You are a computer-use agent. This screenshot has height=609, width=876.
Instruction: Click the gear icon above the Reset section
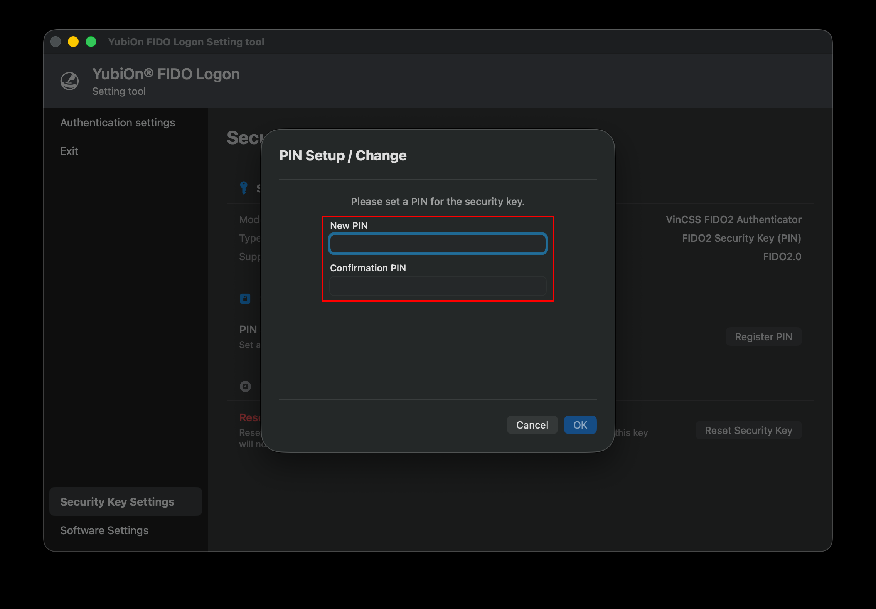click(x=245, y=386)
